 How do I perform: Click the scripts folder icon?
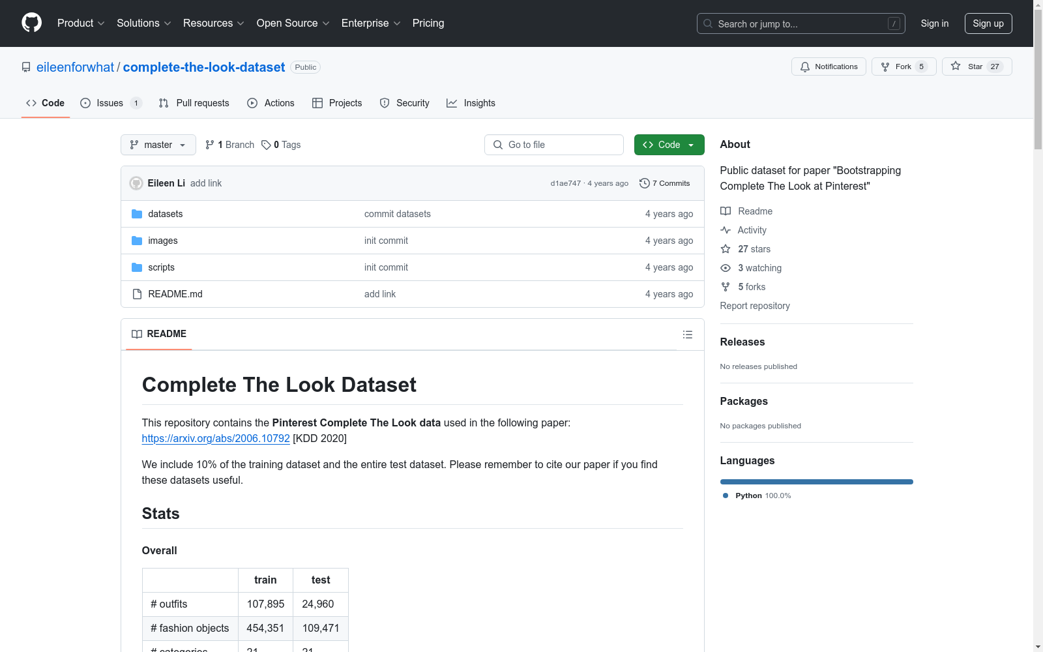(137, 267)
